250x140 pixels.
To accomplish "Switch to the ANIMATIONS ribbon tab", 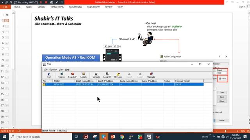I will coord(75,7).
